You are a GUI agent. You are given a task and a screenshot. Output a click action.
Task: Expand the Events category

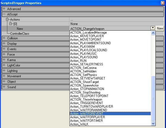click(4, 49)
